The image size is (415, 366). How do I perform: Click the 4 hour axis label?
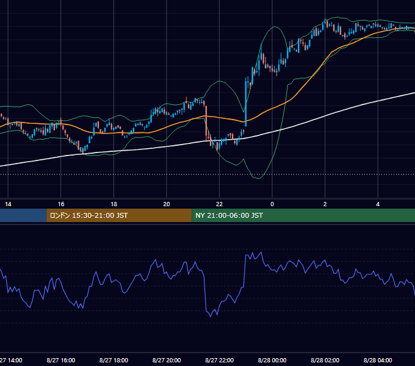(378, 204)
